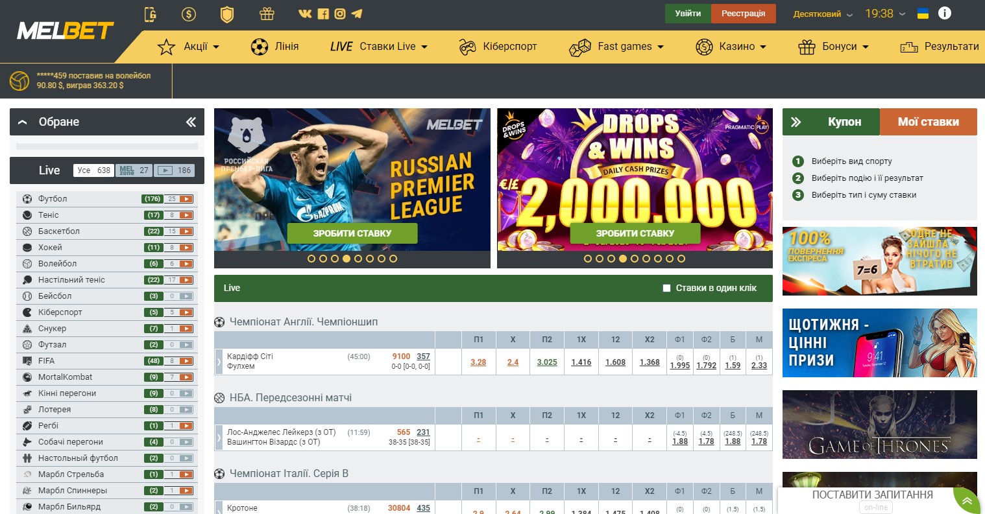
Task: Open the mobile app icon in top bar
Action: pyautogui.click(x=150, y=14)
